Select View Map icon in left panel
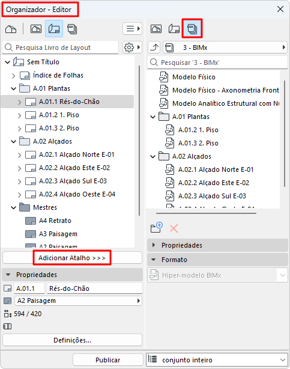This screenshot has height=369, width=290. click(36, 29)
